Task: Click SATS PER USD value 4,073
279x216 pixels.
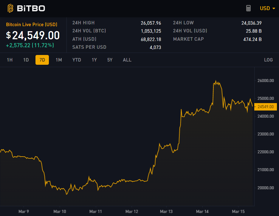Action: 155,48
